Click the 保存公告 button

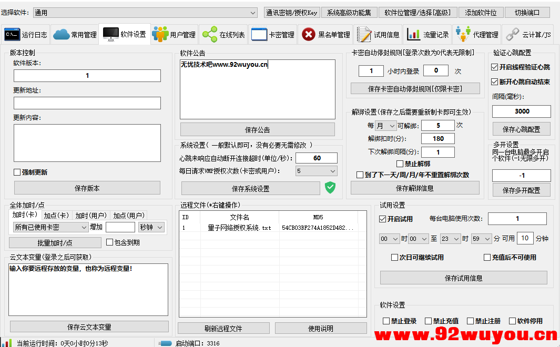257,129
